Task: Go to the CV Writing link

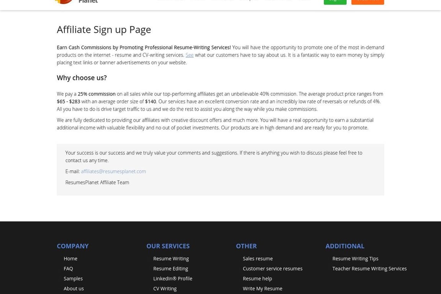Action: pos(165,289)
